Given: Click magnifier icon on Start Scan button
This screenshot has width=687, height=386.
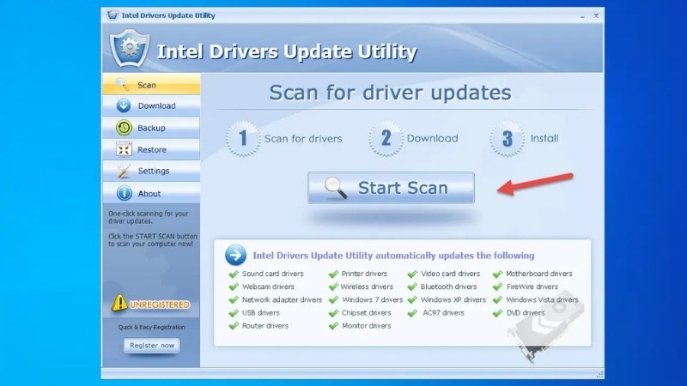Looking at the screenshot, I should 336,188.
